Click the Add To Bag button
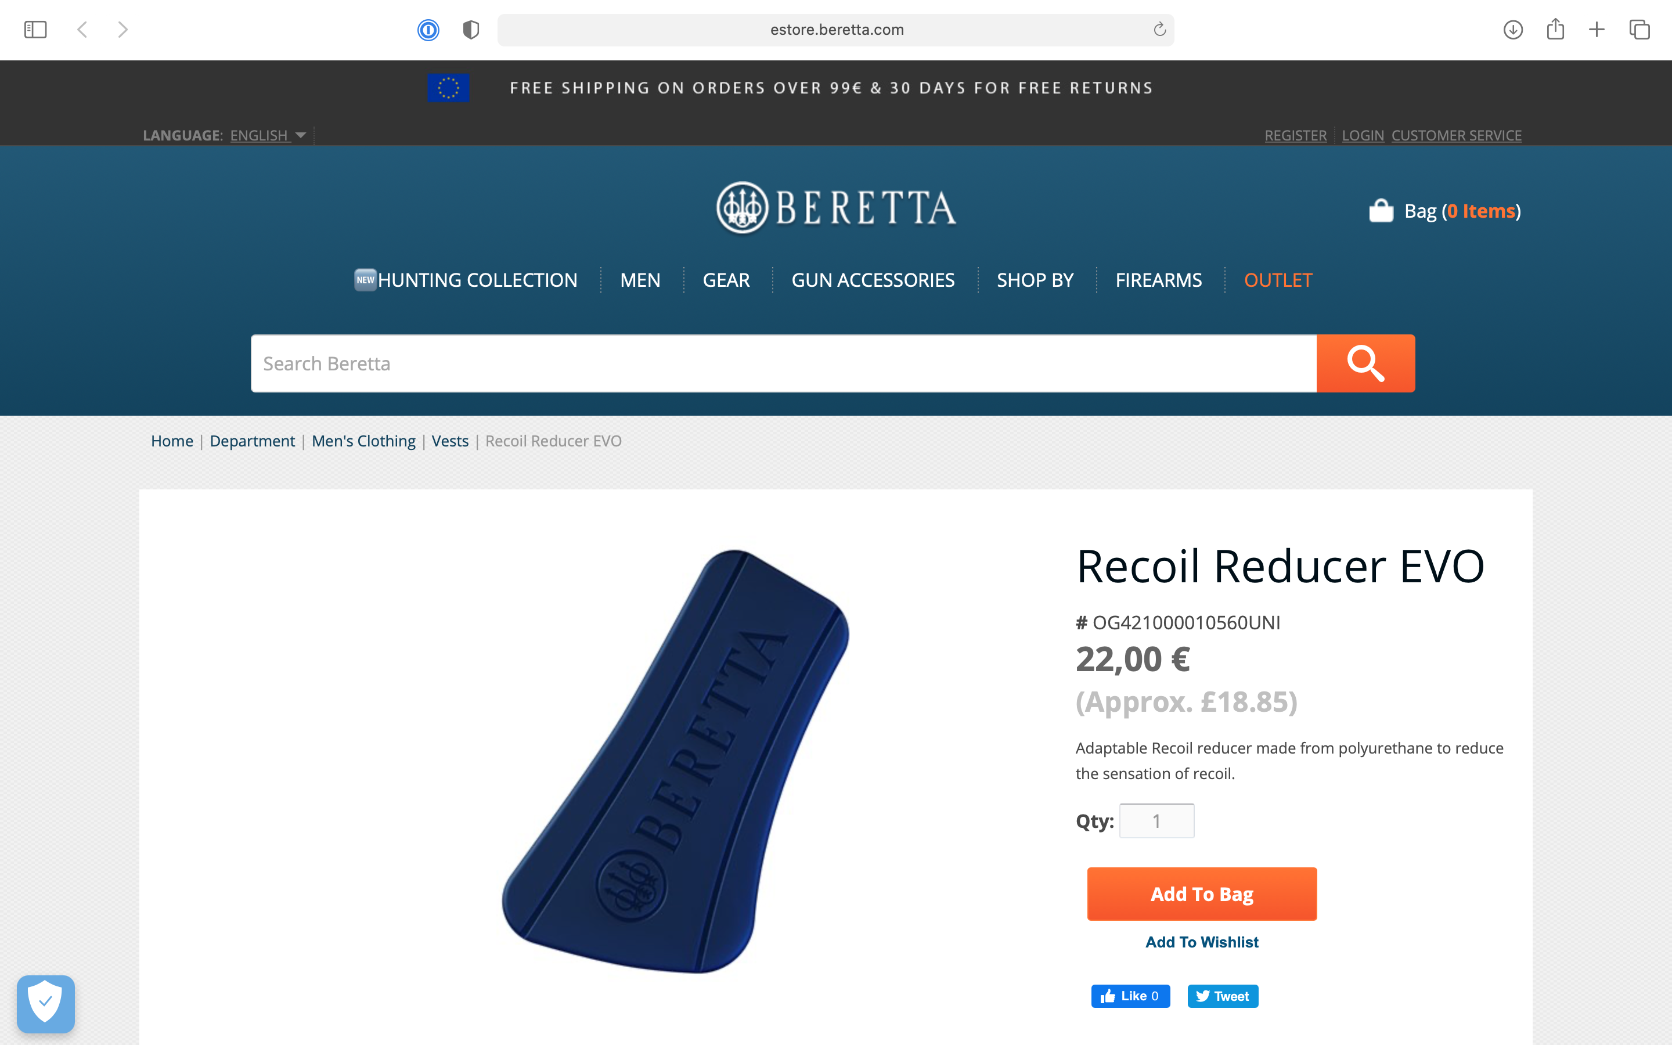 coord(1202,893)
